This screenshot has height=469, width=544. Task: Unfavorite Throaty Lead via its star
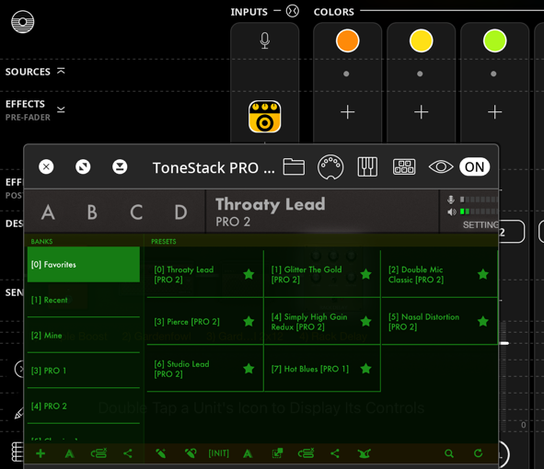[x=249, y=274]
